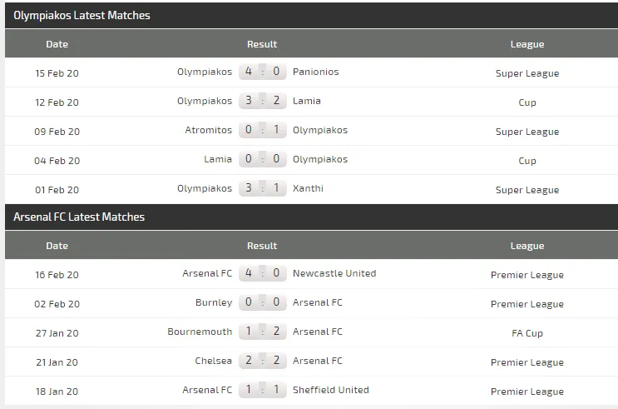Click the FA Cup league label
The height and width of the screenshot is (409, 618).
click(527, 333)
